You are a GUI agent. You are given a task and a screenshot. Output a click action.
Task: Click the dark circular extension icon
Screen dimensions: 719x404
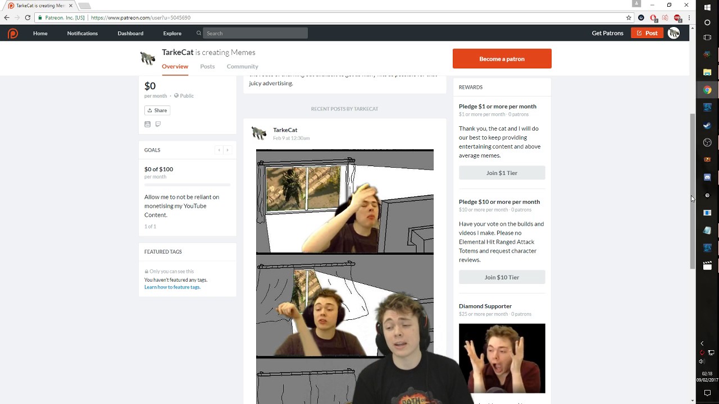(641, 17)
